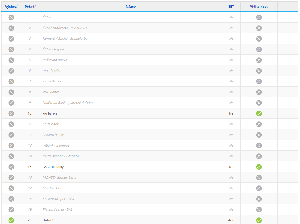300x224 pixels.
Task: Show mBank - mPeníze visibility icon
Action: (x=259, y=146)
